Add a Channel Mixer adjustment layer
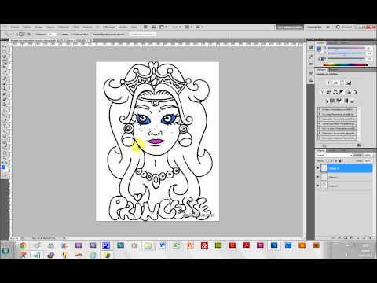 355,92
